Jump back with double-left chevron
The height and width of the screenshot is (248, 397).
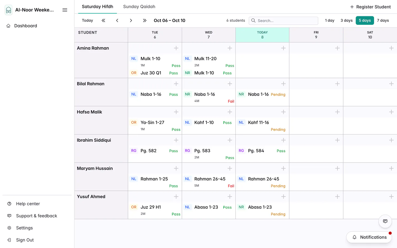103,20
